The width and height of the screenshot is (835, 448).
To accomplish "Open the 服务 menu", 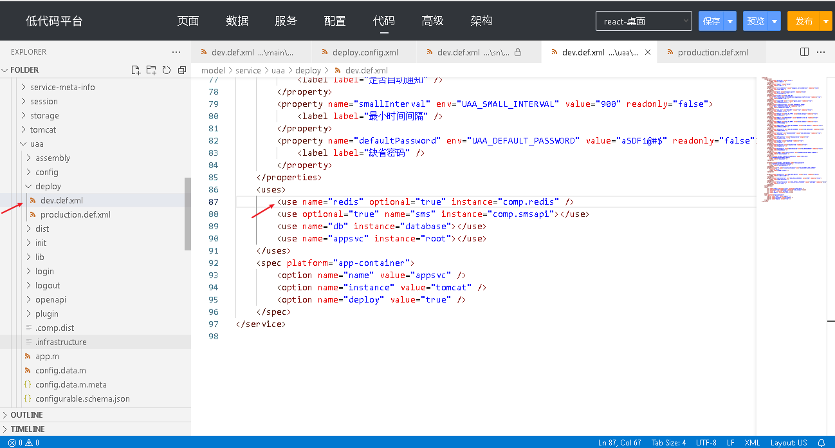I will click(286, 21).
